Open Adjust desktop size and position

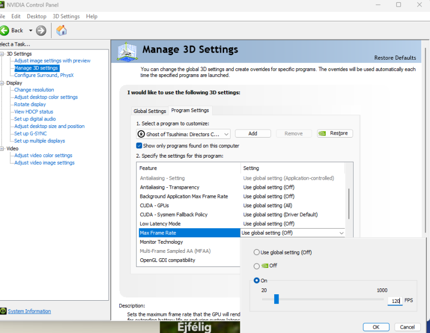(49, 126)
